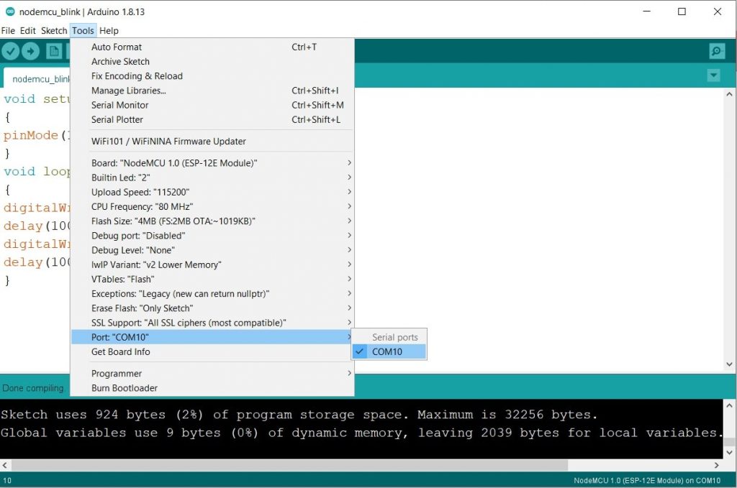
Task: Select the checked COM10 serial port
Action: (389, 351)
